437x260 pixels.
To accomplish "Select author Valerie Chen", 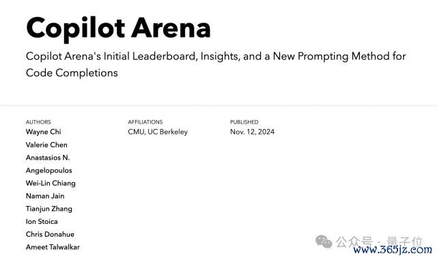I will click(46, 145).
